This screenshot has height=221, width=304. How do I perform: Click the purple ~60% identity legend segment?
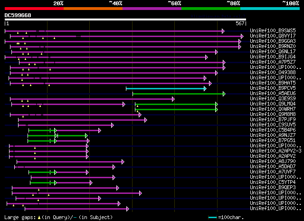pos(152,9)
